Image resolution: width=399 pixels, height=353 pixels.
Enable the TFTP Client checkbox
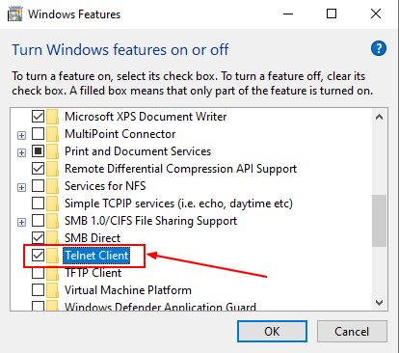coord(38,273)
